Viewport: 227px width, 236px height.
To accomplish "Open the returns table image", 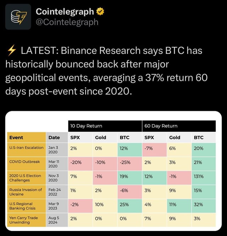I will [x=113, y=171].
